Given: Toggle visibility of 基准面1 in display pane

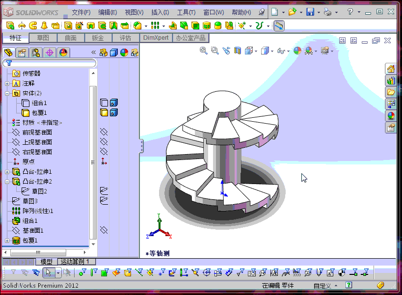Looking at the screenshot, I should [x=104, y=230].
